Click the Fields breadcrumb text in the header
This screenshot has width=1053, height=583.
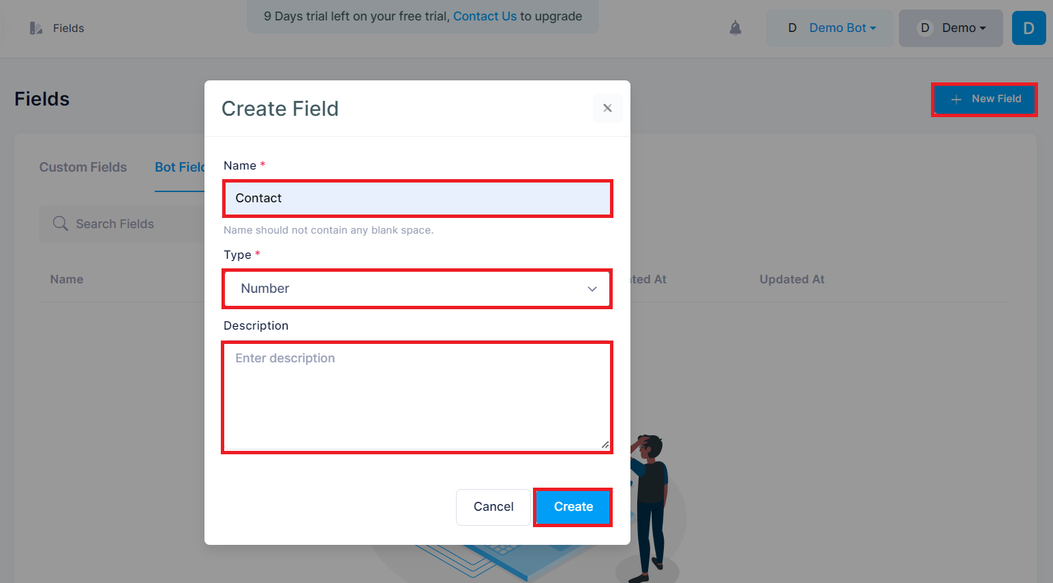[69, 28]
